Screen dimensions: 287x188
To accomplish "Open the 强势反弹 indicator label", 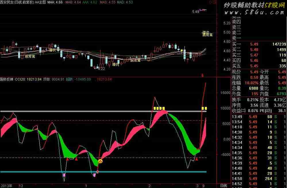I will pyautogui.click(x=7, y=79).
